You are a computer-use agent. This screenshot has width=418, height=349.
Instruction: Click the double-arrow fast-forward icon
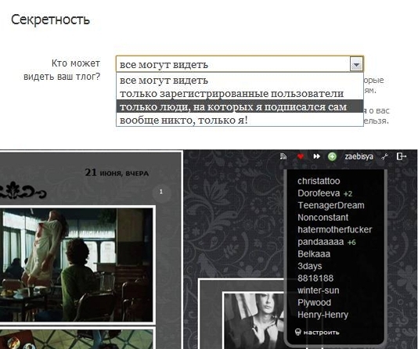(x=316, y=157)
